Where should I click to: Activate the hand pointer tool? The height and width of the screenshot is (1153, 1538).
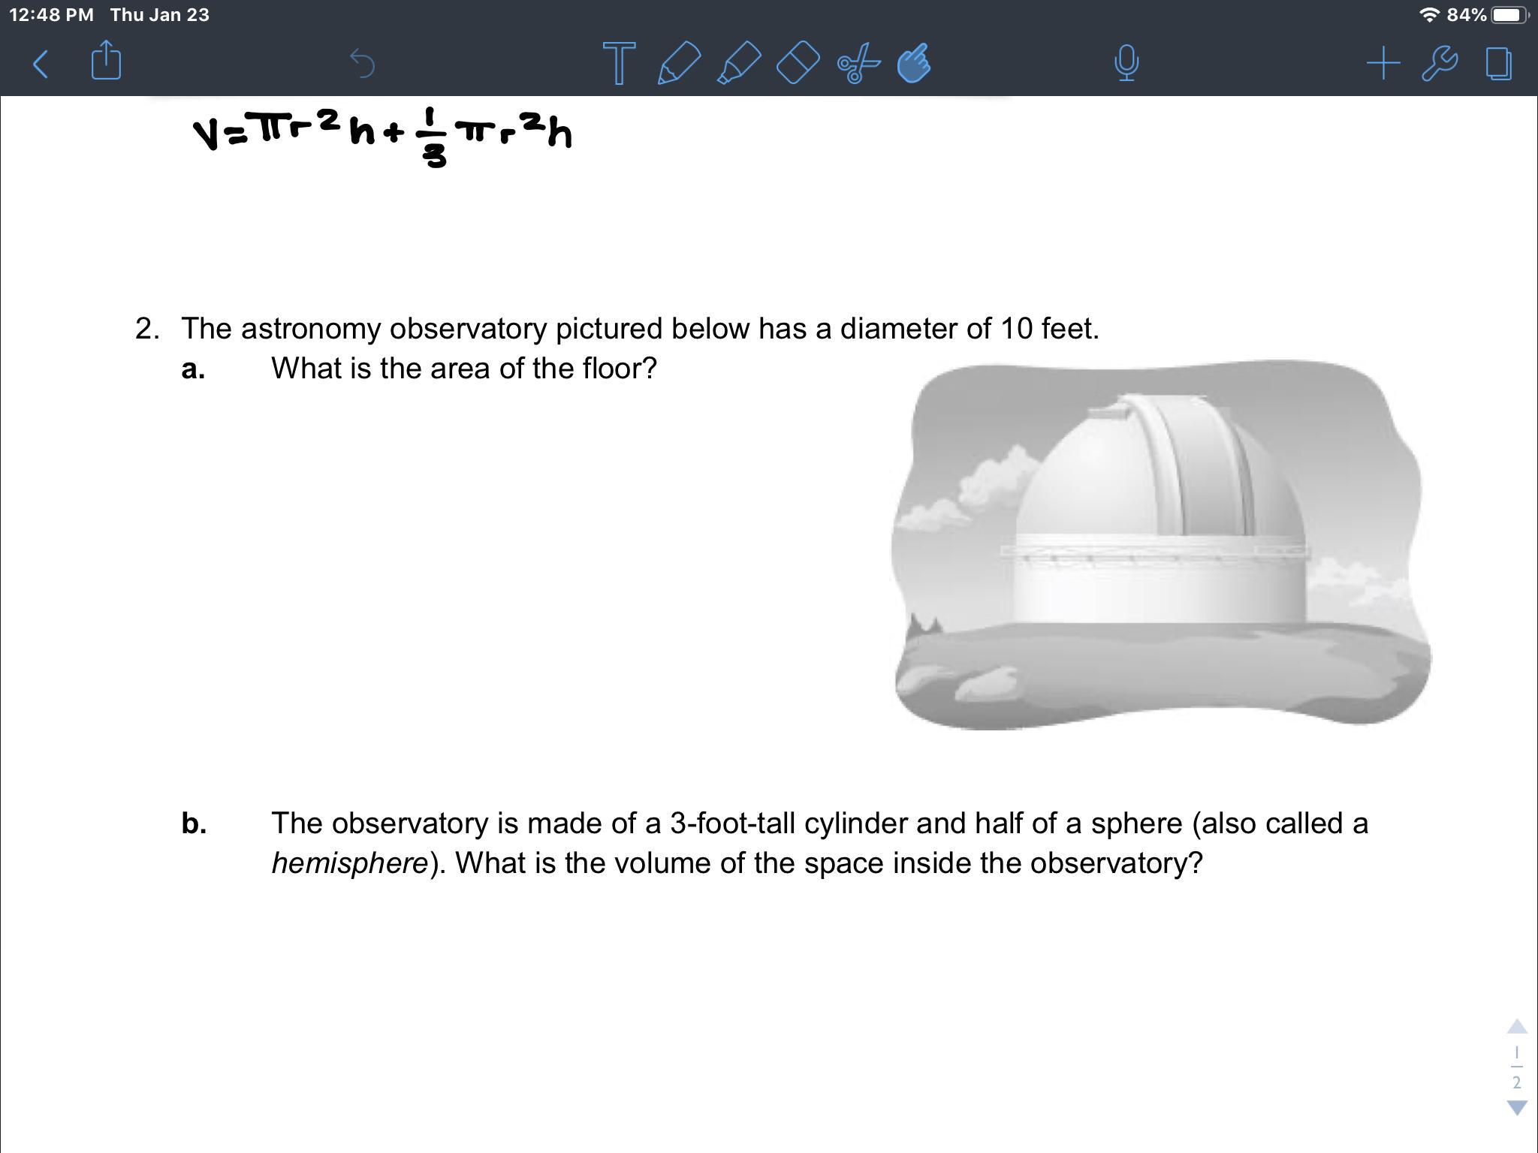(x=914, y=63)
